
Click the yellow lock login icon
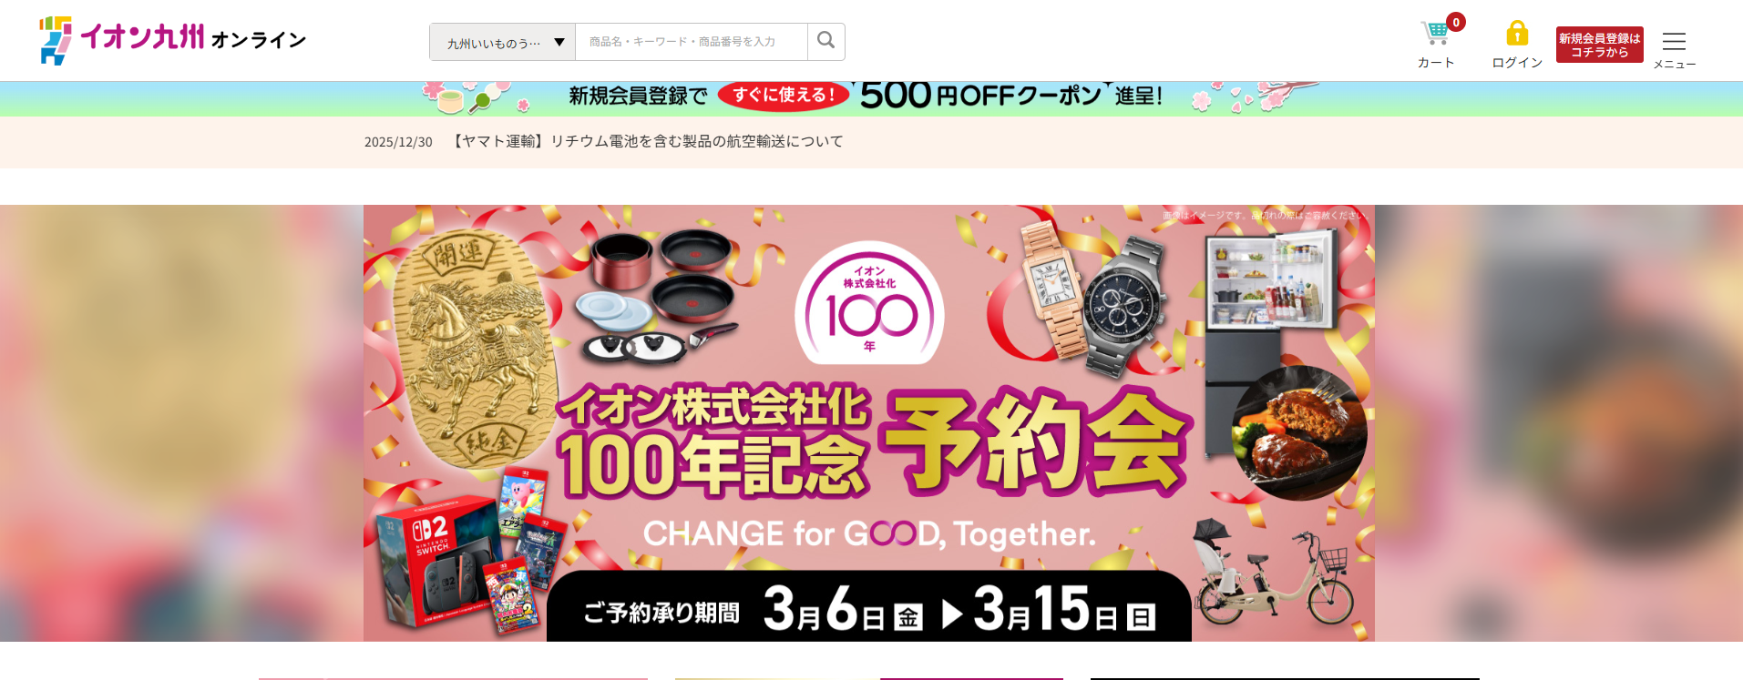tap(1517, 34)
